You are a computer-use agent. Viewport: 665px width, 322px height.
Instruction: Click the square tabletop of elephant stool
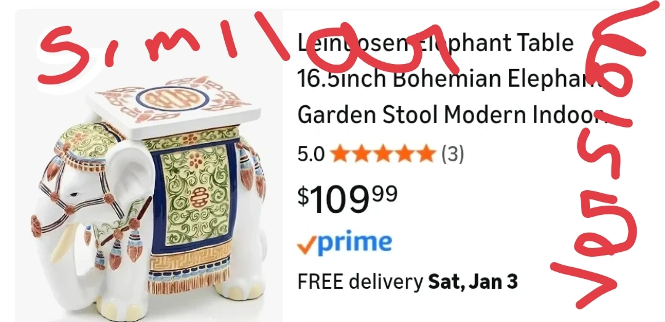coord(174,106)
